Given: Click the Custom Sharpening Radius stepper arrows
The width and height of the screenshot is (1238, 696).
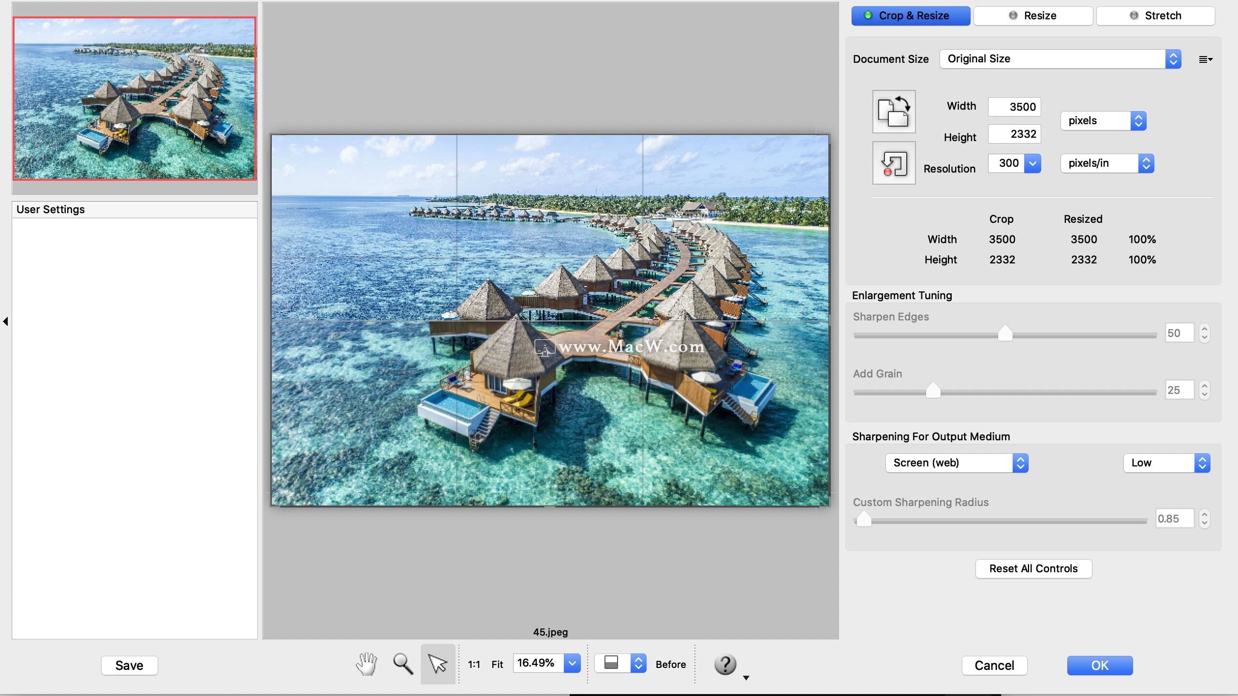Looking at the screenshot, I should [1205, 519].
